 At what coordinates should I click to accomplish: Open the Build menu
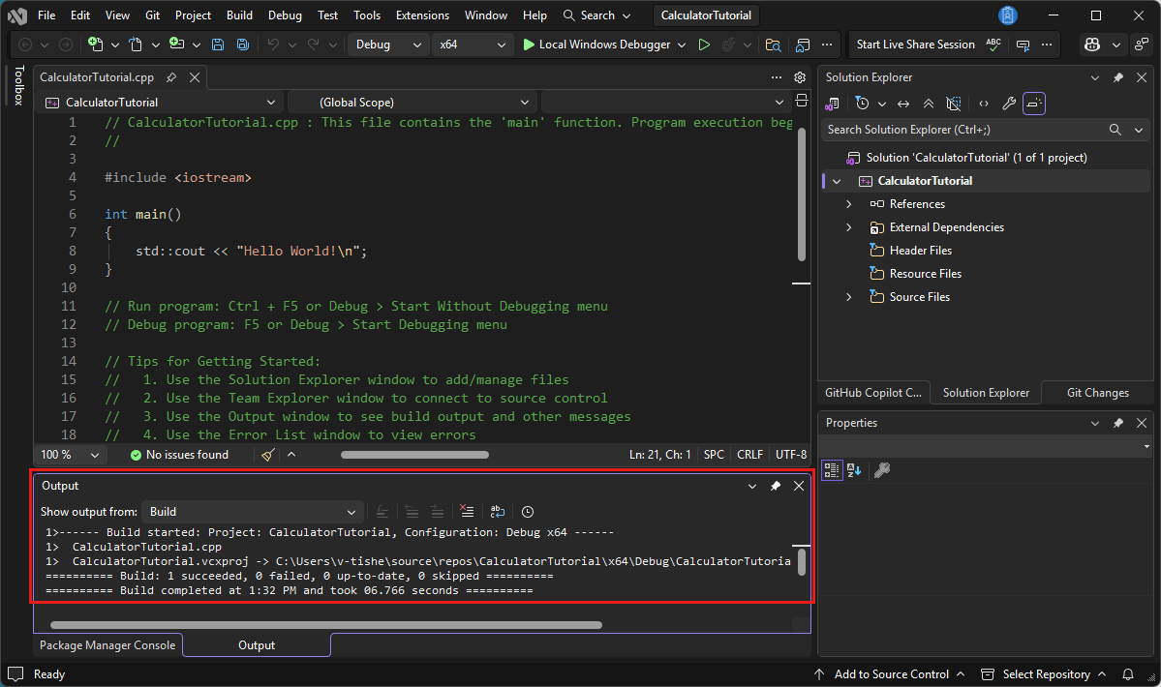coord(239,15)
